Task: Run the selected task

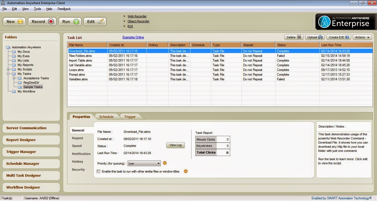Action: click(x=70, y=22)
